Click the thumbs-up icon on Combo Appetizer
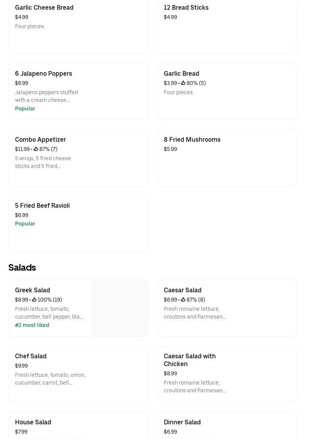This screenshot has height=439, width=310. pos(36,149)
